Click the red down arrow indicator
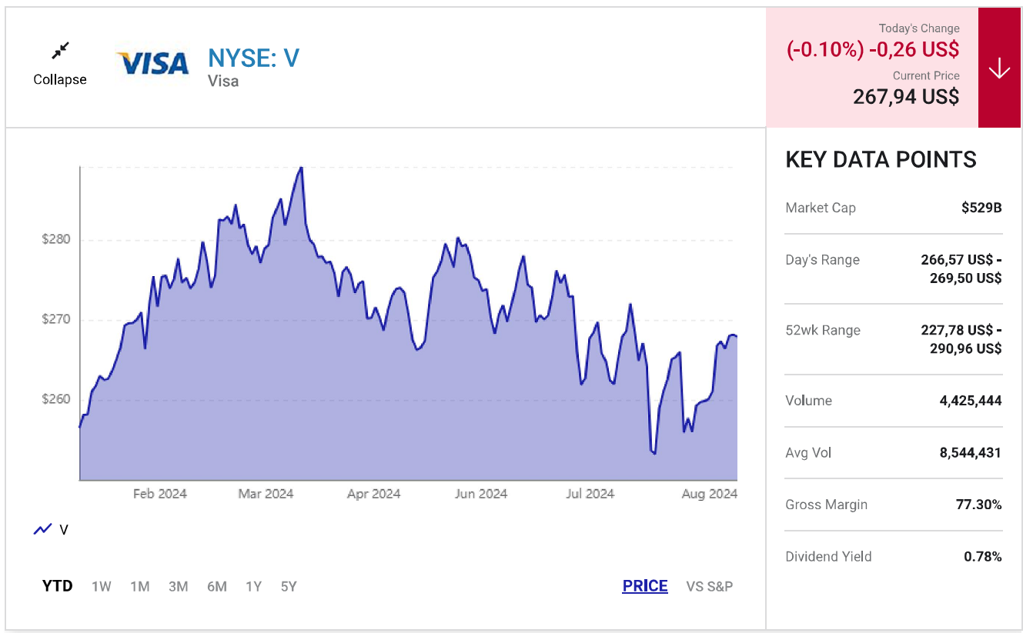 pos(999,68)
